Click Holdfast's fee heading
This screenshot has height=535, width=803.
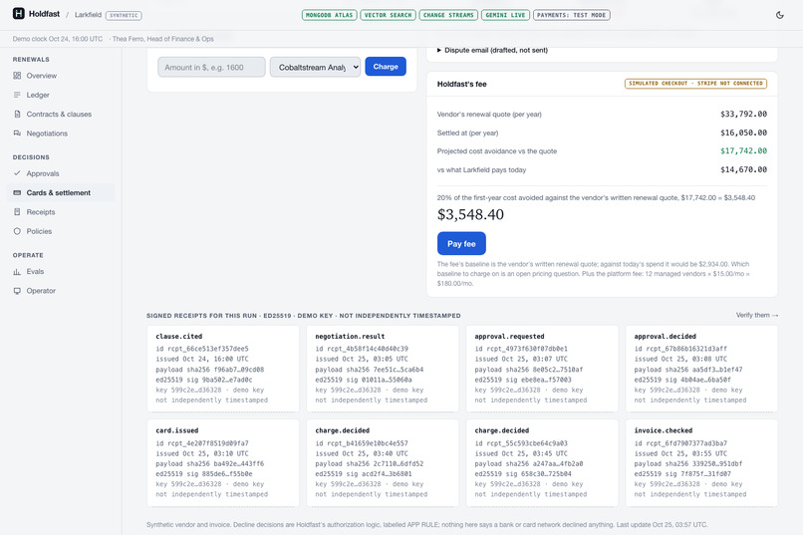click(461, 84)
